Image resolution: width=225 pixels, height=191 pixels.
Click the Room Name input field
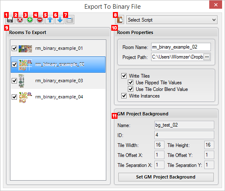pyautogui.click(x=181, y=47)
